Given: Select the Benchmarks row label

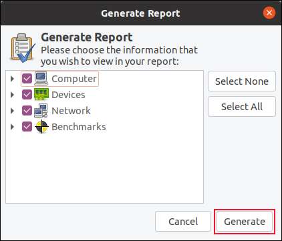Looking at the screenshot, I should coord(79,127).
